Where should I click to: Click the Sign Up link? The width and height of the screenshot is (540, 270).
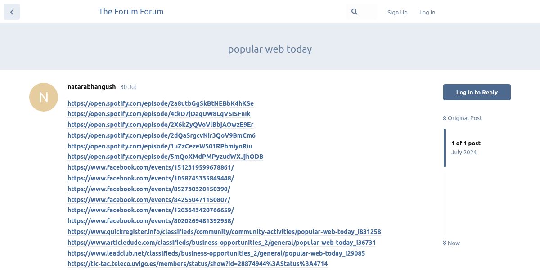click(x=397, y=12)
